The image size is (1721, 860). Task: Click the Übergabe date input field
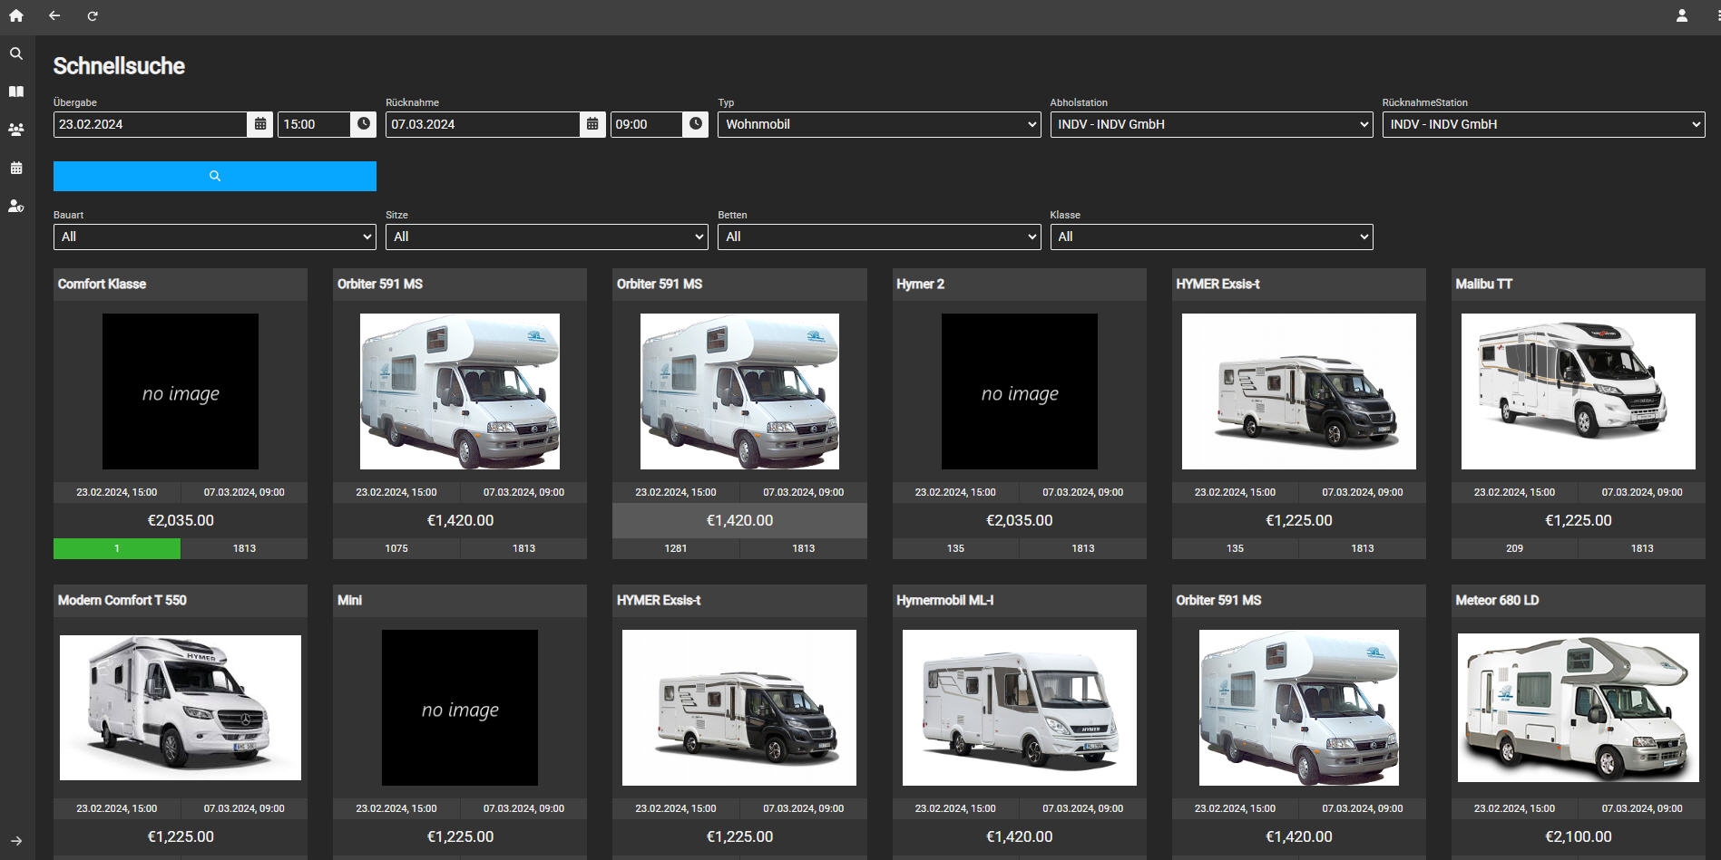pyautogui.click(x=150, y=124)
